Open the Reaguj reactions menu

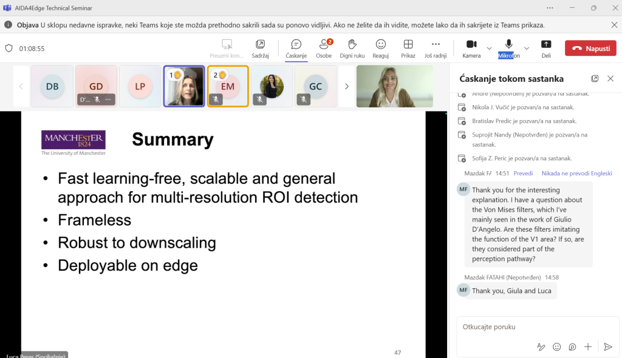[x=380, y=48]
